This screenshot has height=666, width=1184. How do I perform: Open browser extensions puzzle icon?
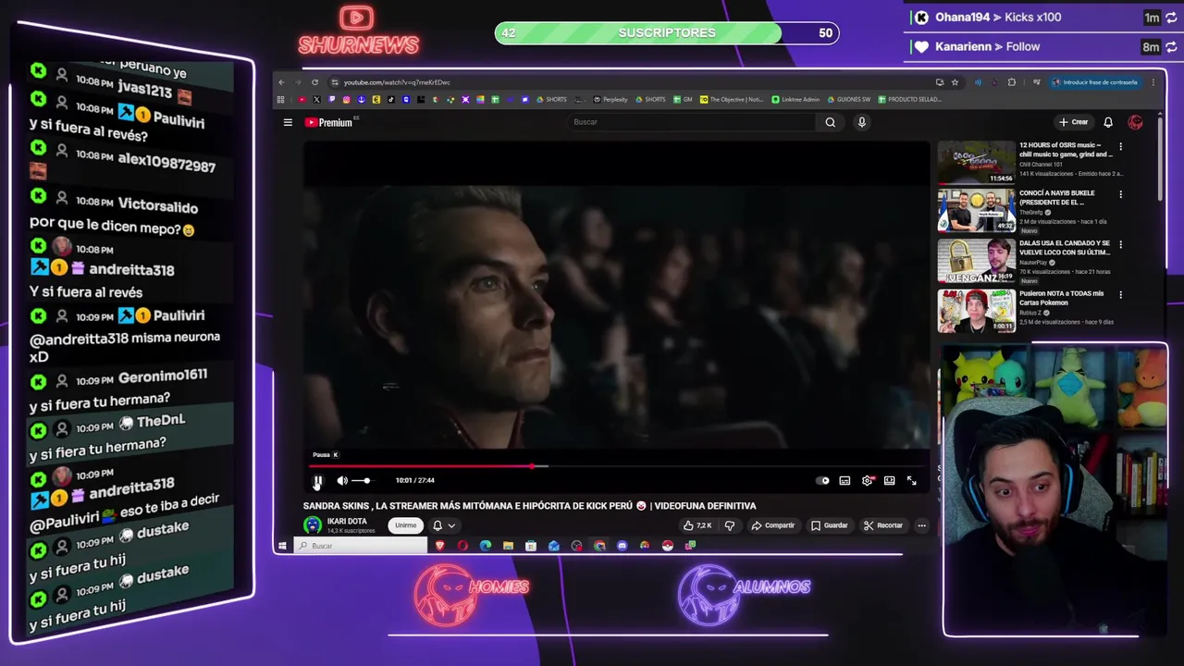(x=1012, y=82)
